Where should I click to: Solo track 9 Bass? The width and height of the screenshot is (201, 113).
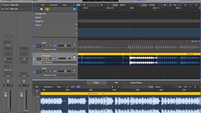click(46, 71)
